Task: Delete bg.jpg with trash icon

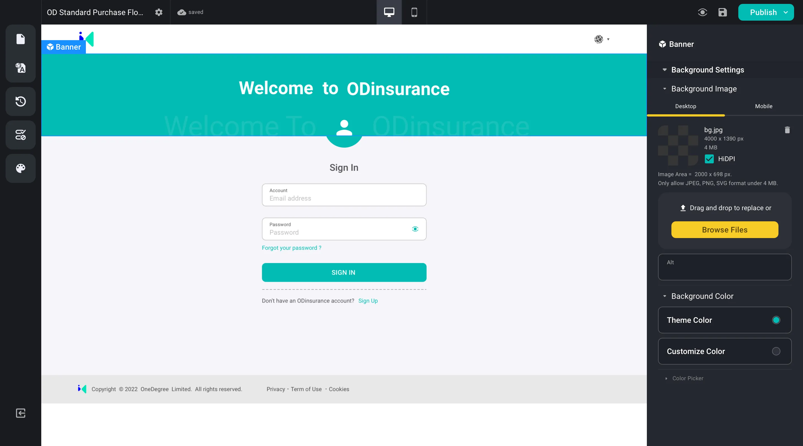Action: pos(787,130)
